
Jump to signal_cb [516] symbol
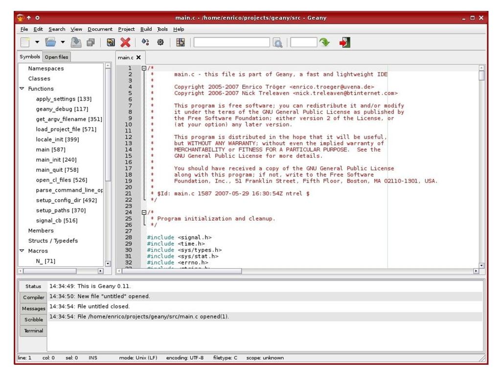coord(57,221)
